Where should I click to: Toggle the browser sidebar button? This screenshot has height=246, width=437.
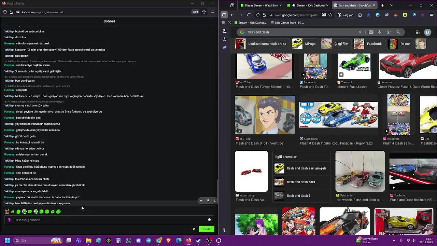(224, 15)
